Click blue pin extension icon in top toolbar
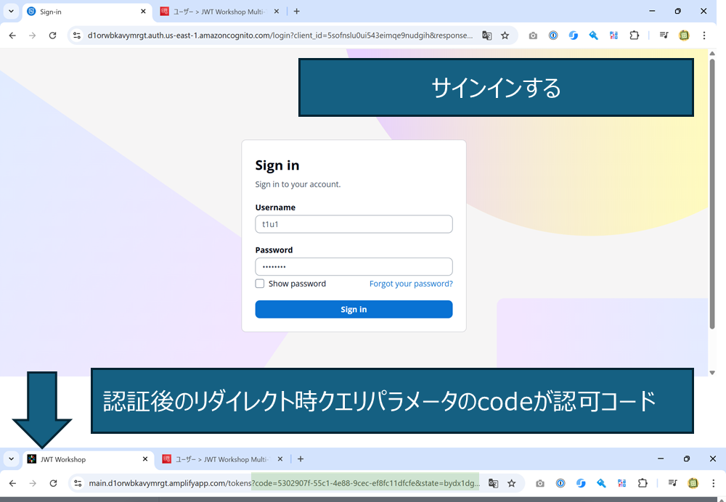 594,35
